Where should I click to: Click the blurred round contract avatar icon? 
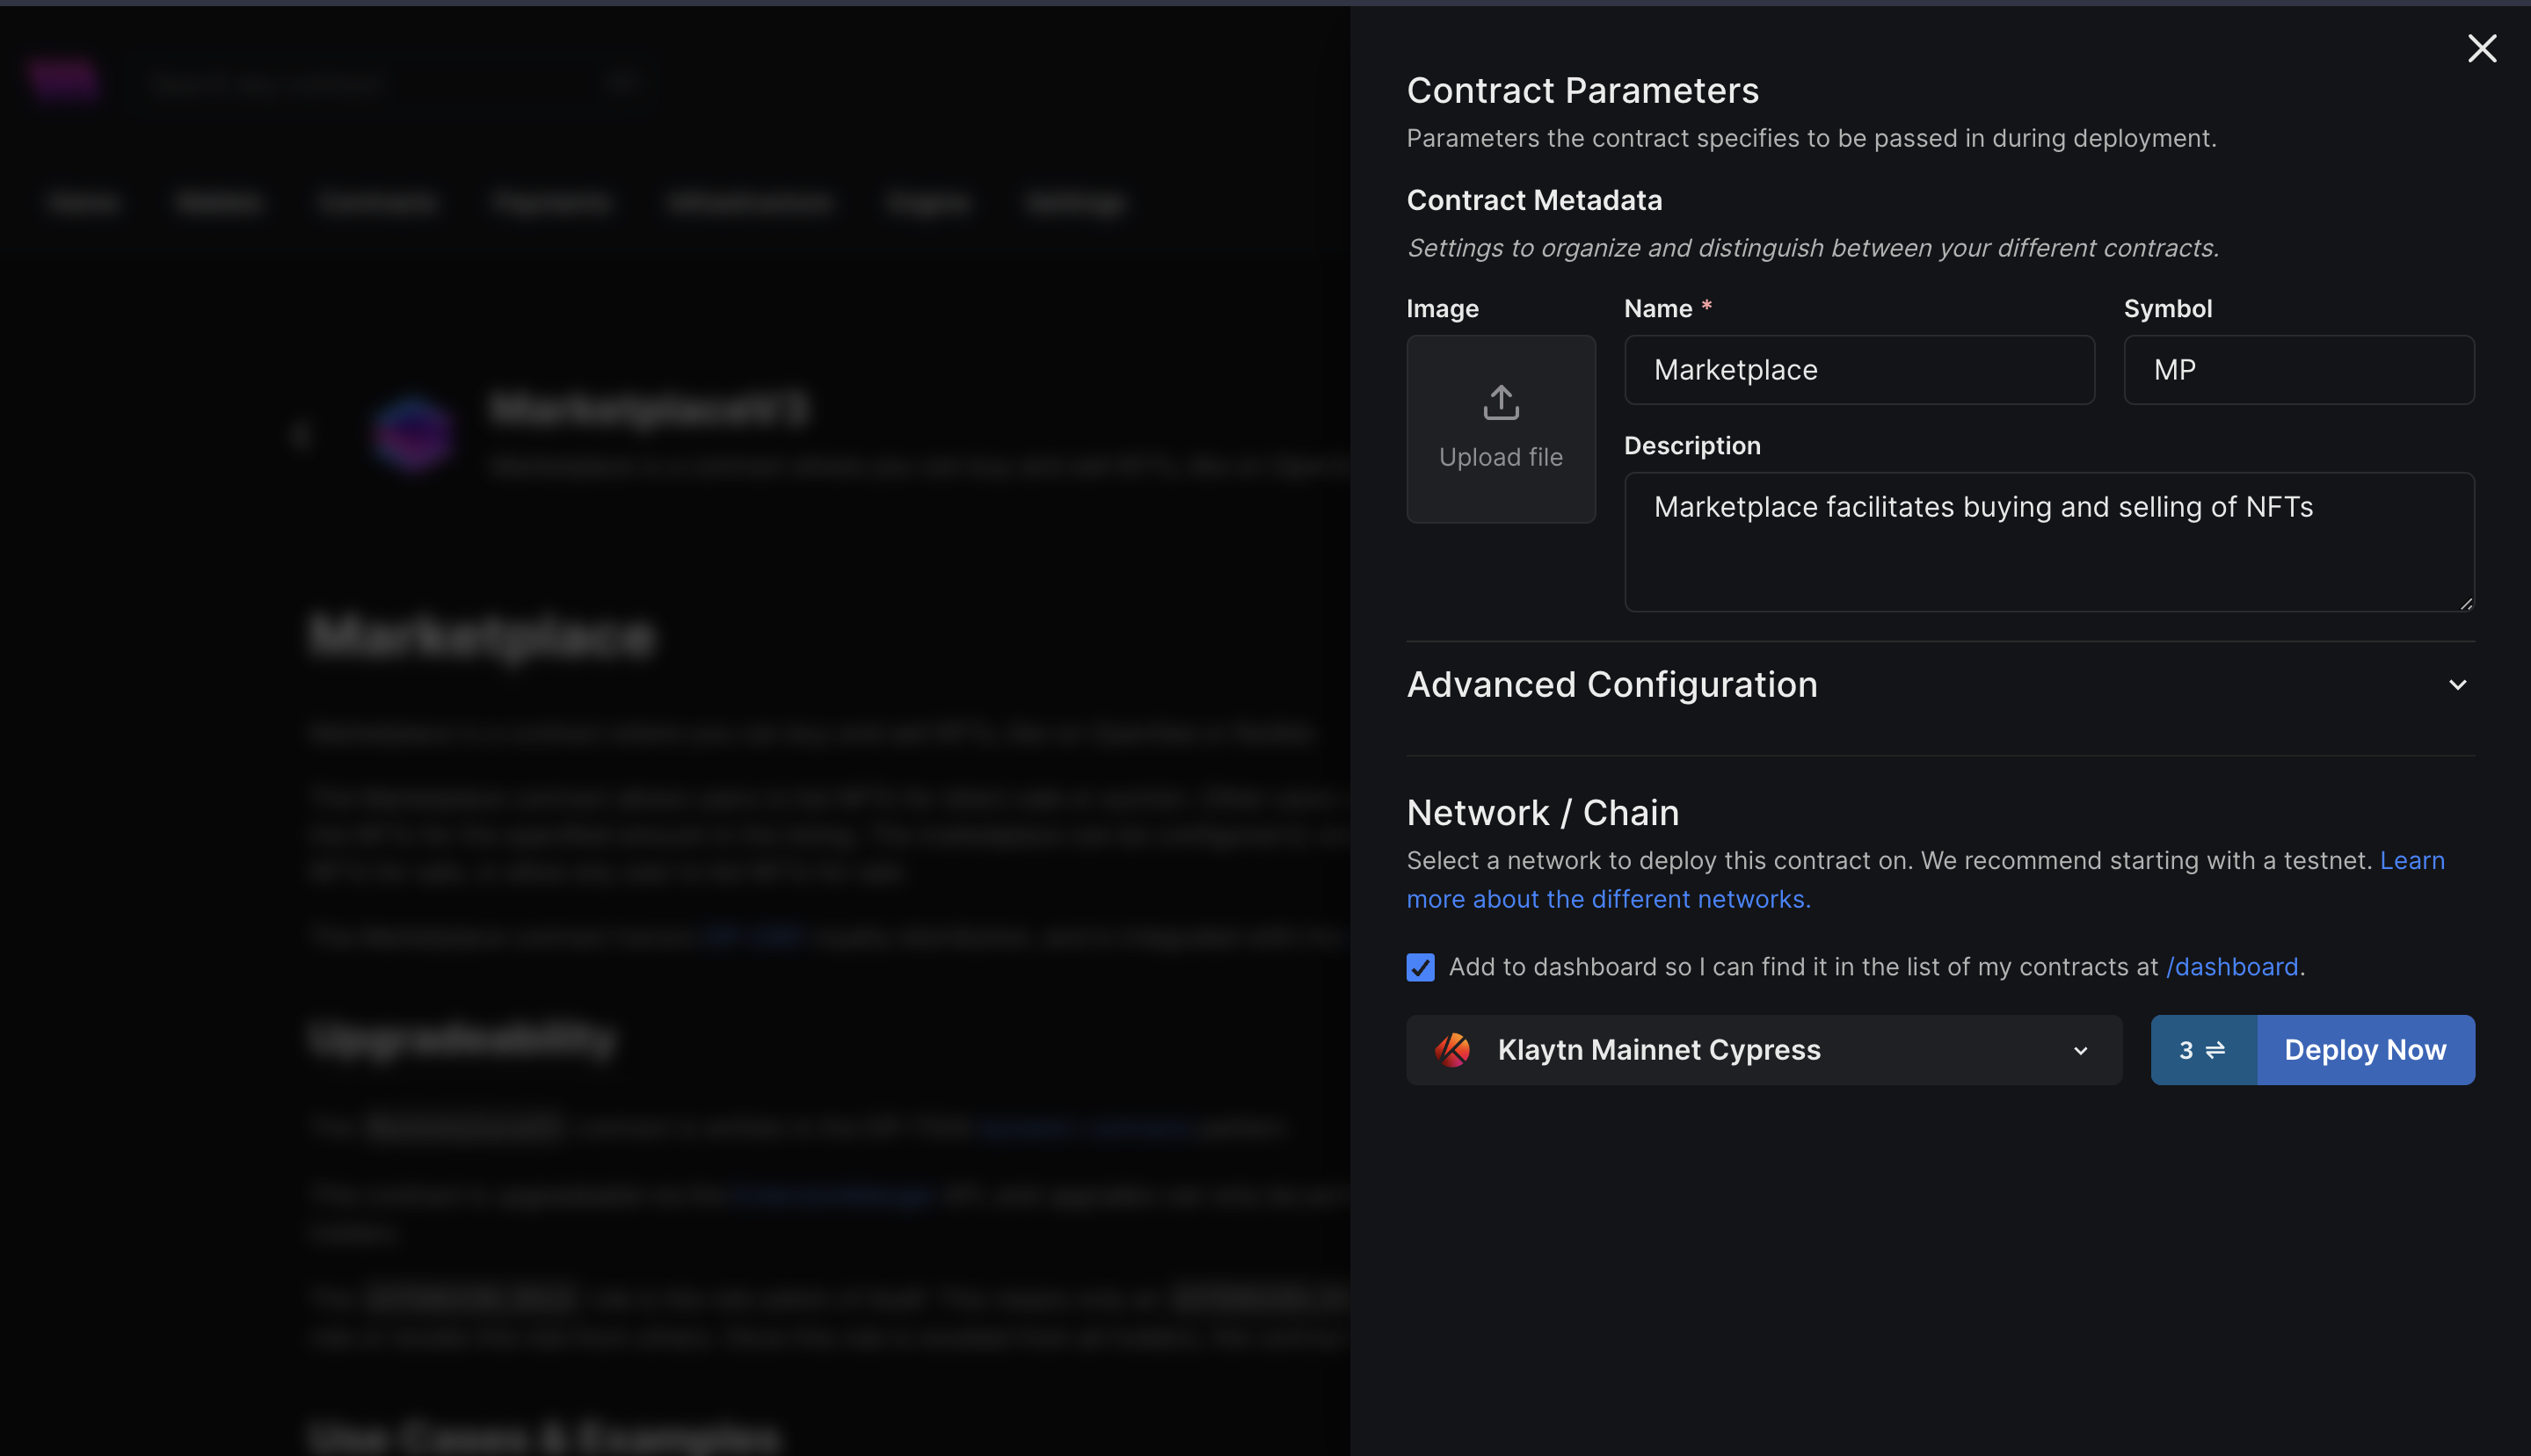point(413,434)
